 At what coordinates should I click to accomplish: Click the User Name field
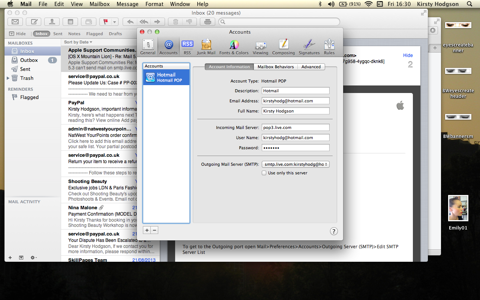tap(295, 138)
